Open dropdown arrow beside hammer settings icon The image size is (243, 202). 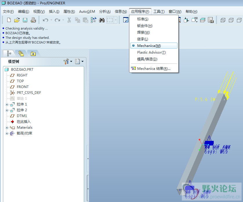(x=71, y=61)
